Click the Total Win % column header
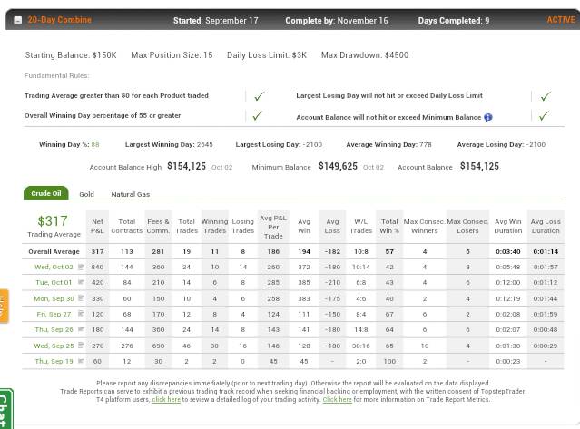 [389, 226]
